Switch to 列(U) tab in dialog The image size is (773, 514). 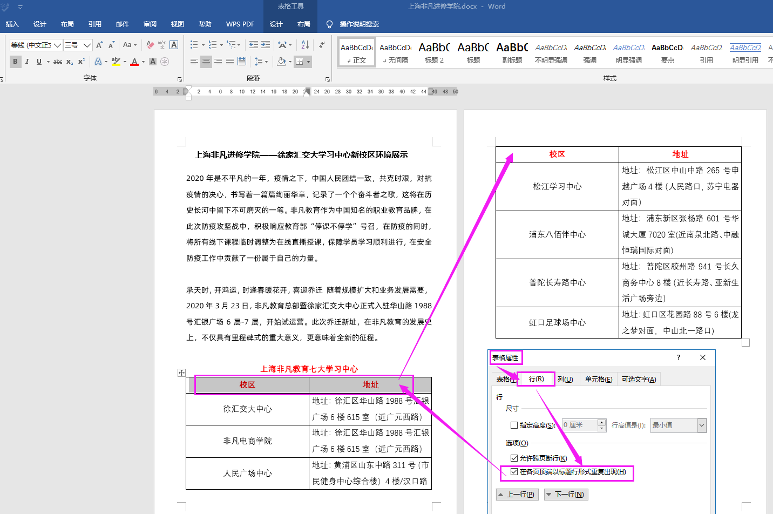coord(565,379)
